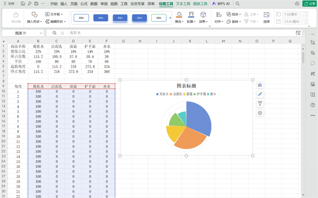Viewport: 318px width, 198px height.
Task: Click the chart elements quick button
Action: click(x=260, y=85)
